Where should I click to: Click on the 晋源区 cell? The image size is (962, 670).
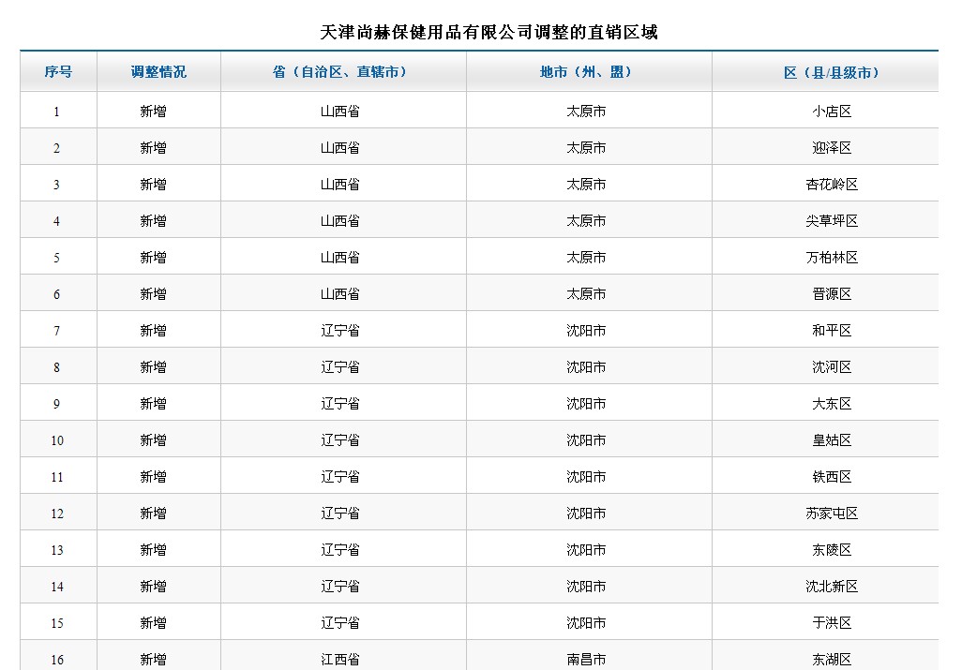(832, 294)
